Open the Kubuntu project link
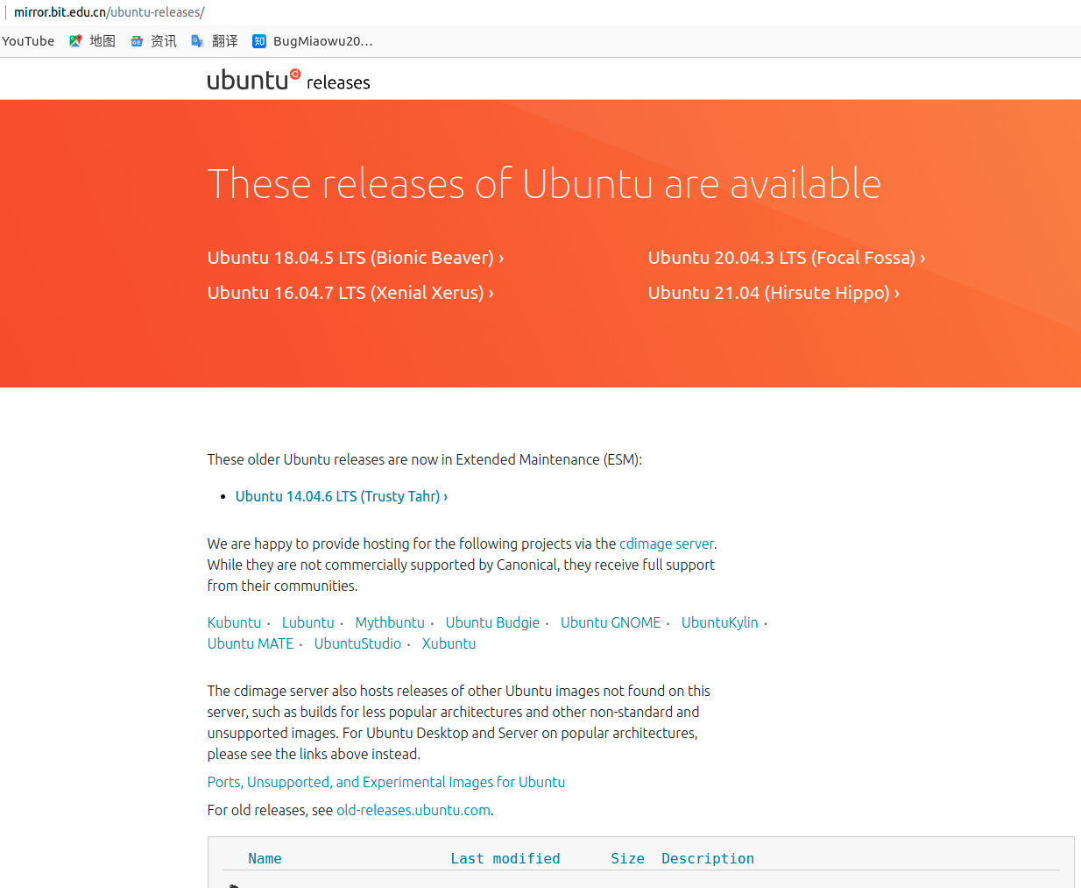Viewport: 1081px width, 888px height. point(233,622)
